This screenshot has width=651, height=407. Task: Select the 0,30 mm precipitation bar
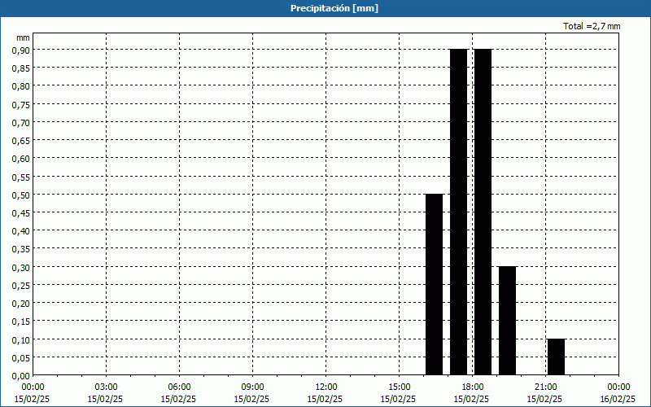click(507, 321)
